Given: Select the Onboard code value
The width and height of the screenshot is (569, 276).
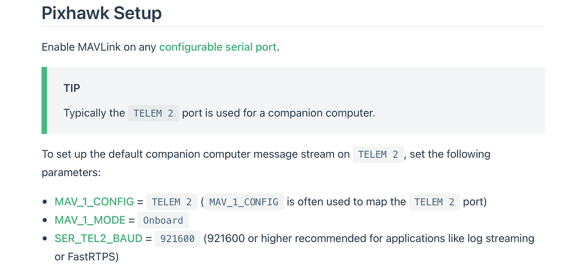Looking at the screenshot, I should pos(163,220).
